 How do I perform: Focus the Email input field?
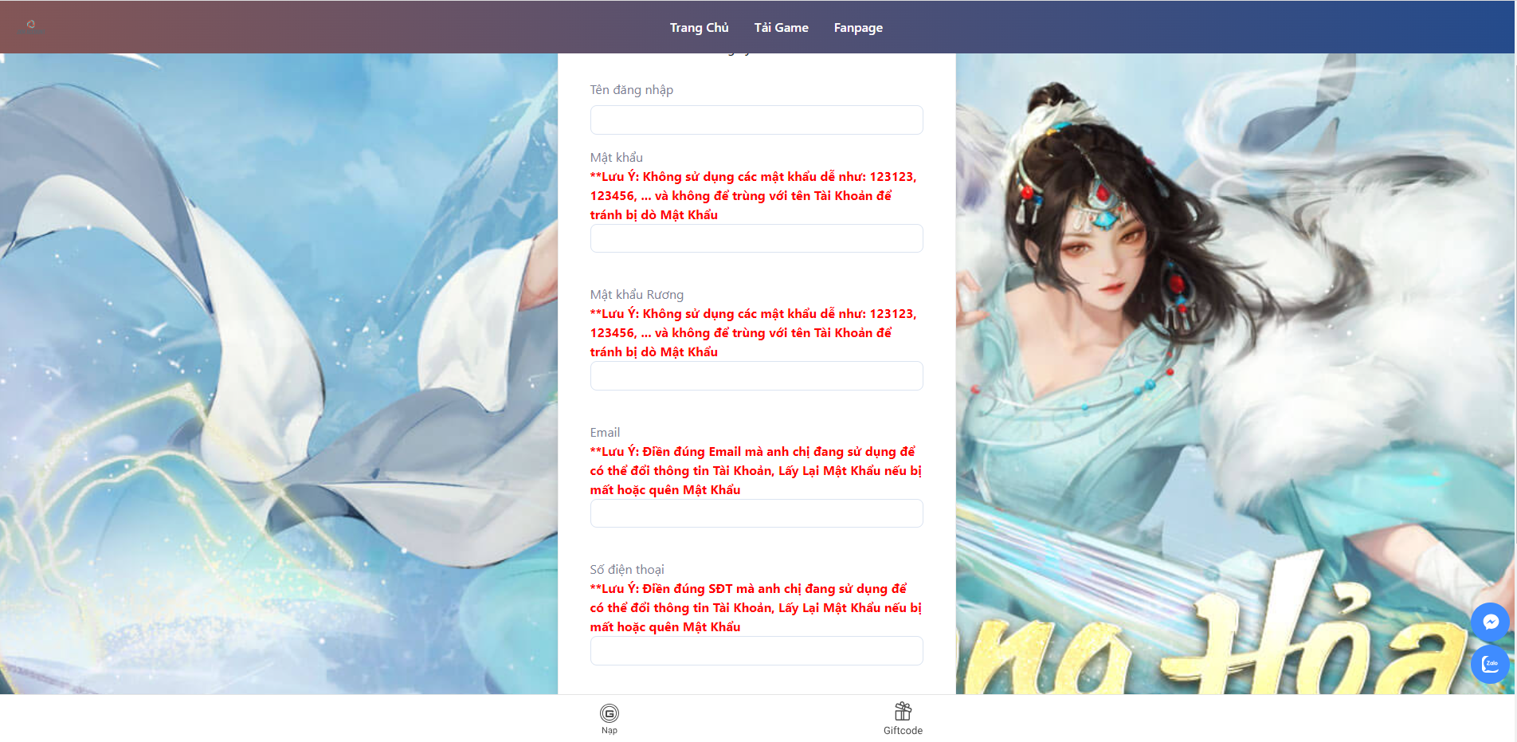[x=756, y=513]
